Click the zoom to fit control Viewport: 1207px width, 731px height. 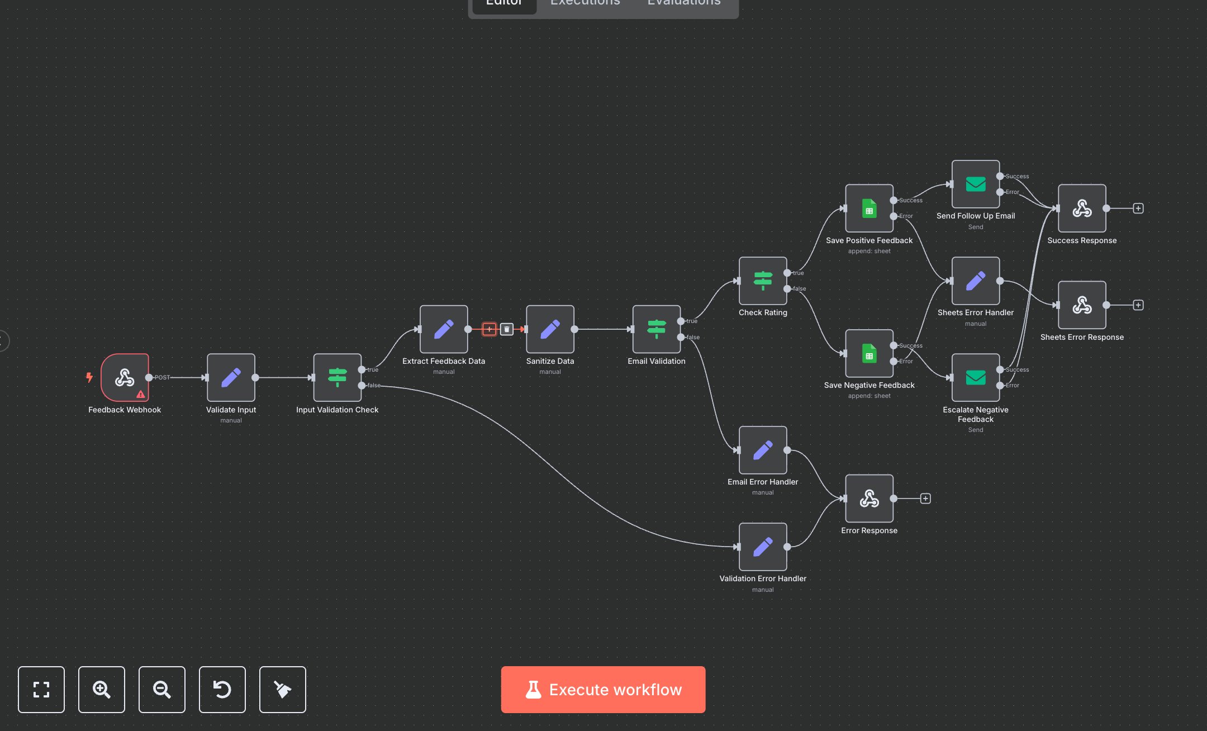[41, 690]
